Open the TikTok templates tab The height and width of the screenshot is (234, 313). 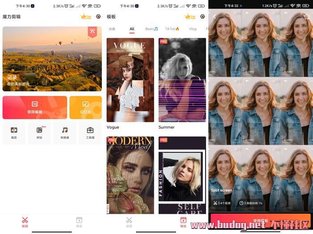(x=172, y=29)
